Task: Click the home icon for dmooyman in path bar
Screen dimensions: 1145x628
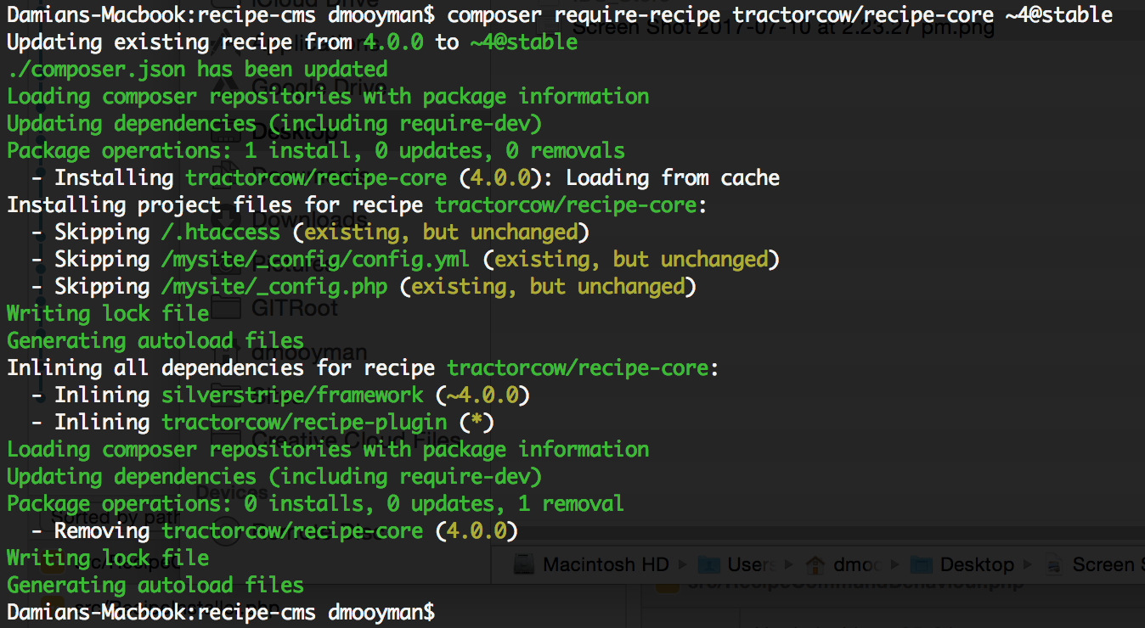Action: click(x=815, y=564)
